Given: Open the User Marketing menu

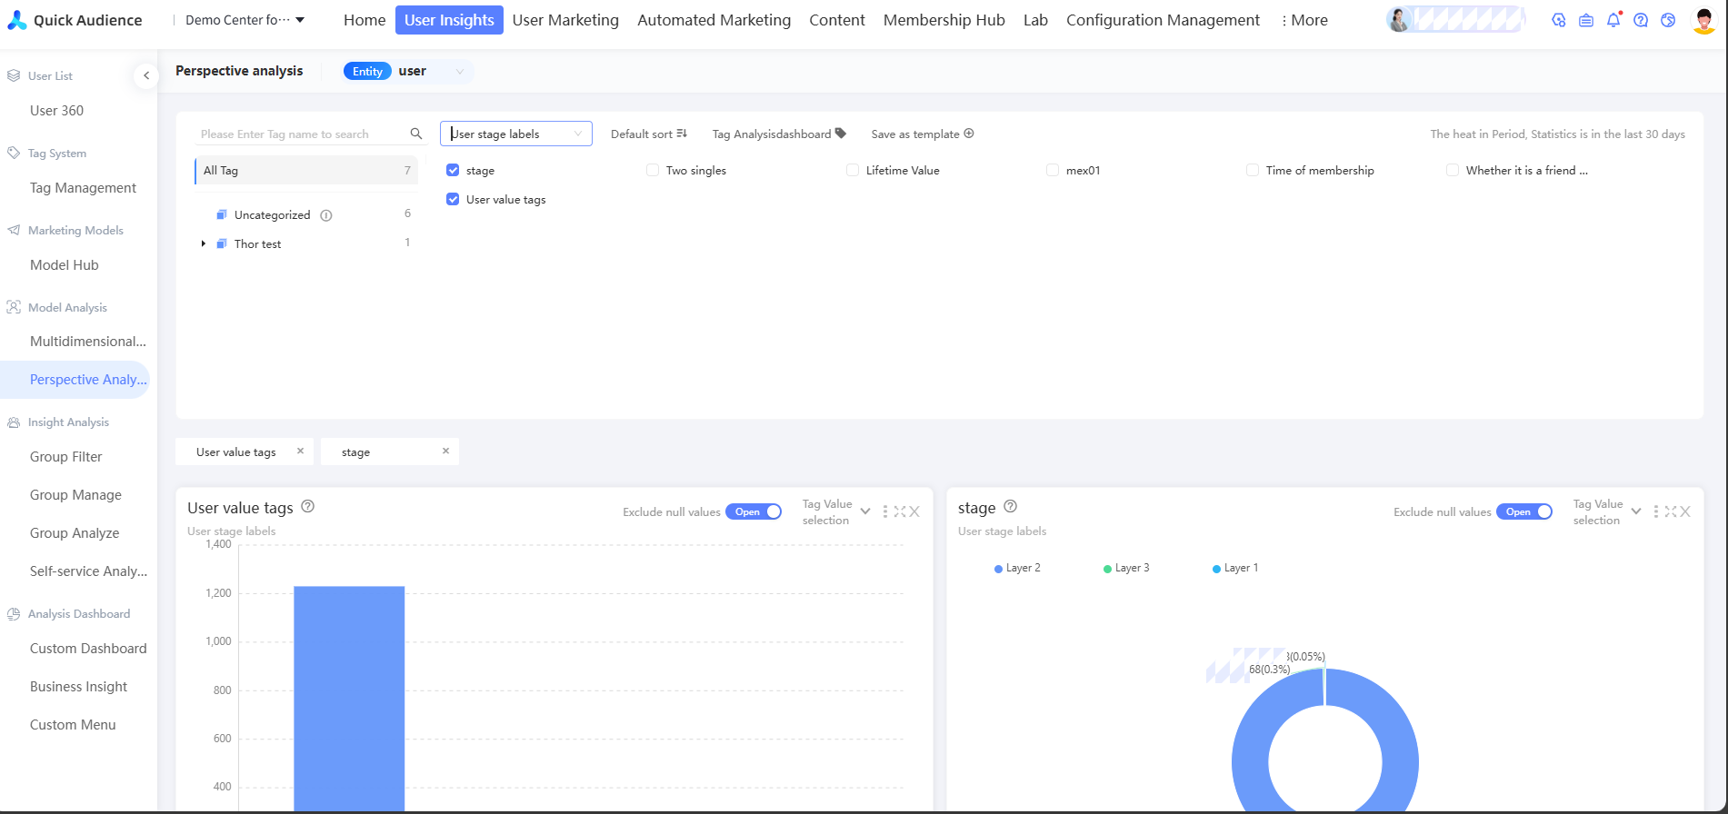Looking at the screenshot, I should pyautogui.click(x=565, y=20).
